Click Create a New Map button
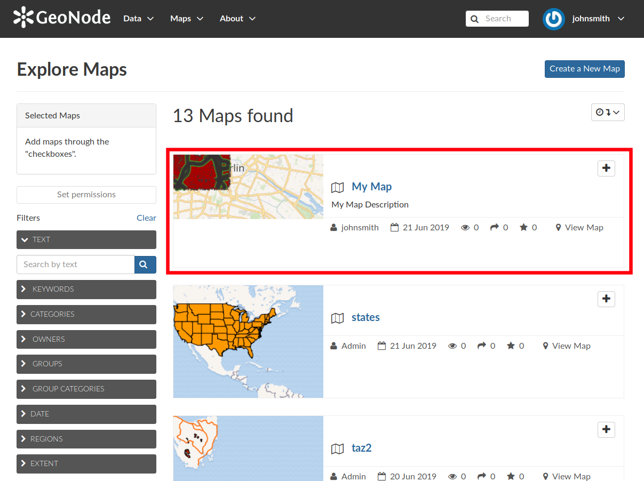The image size is (644, 481). click(585, 69)
